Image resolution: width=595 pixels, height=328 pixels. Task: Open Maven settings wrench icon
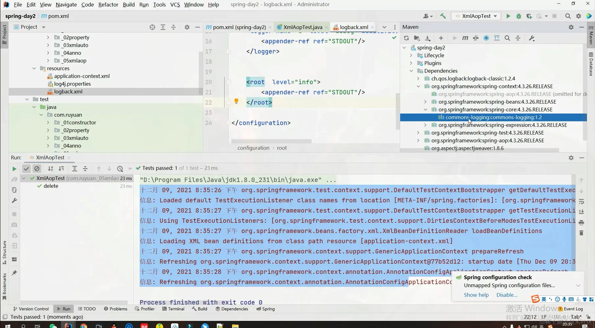click(x=532, y=38)
